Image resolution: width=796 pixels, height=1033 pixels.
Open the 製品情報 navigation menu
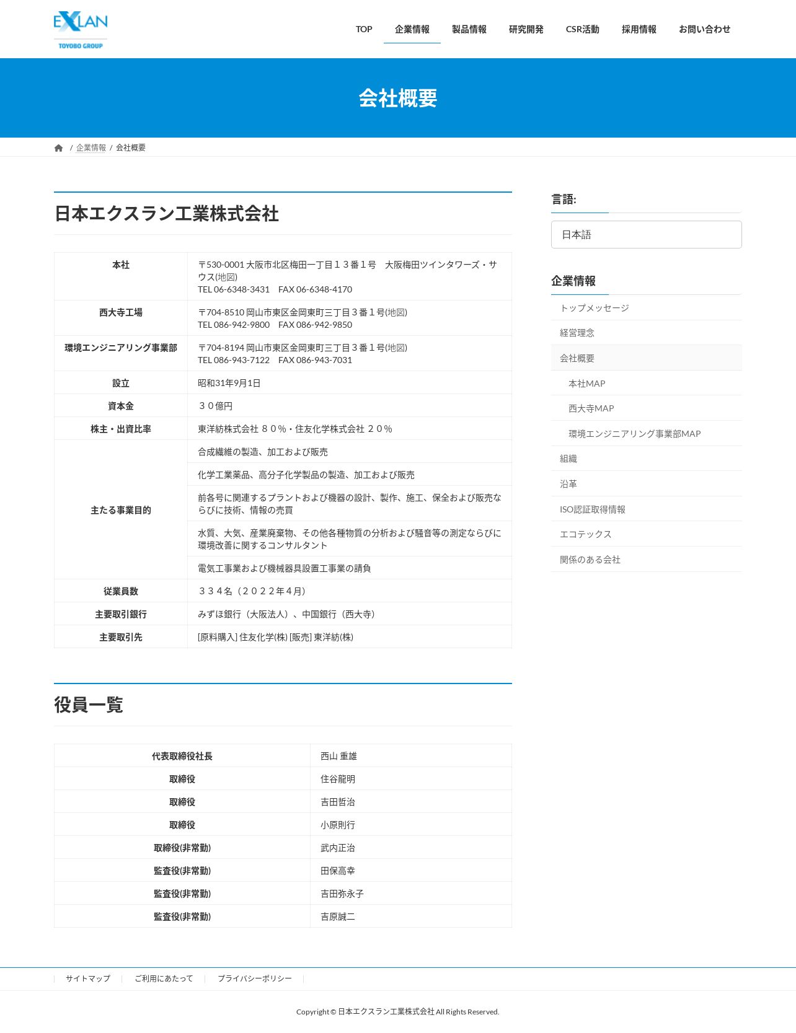pyautogui.click(x=469, y=29)
